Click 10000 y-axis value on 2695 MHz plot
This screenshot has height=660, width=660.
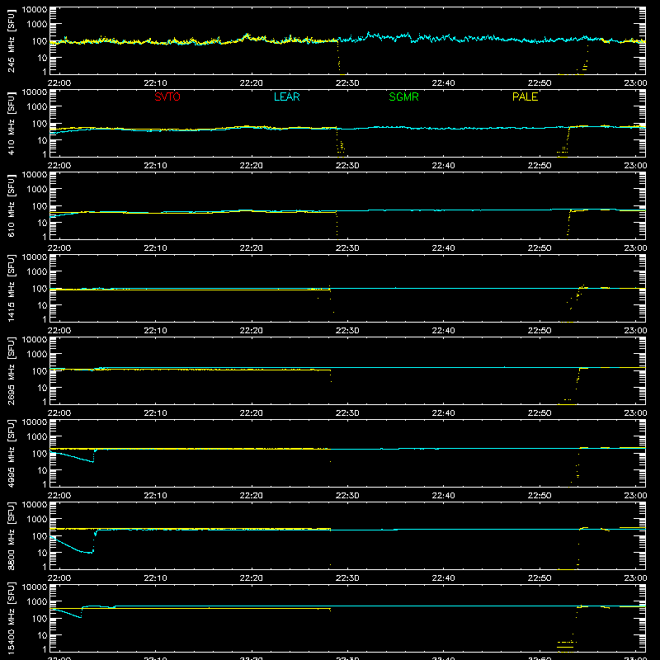coord(34,340)
